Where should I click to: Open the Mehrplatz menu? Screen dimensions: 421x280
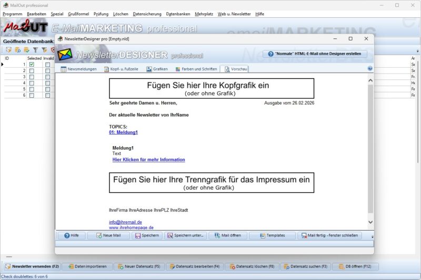pos(204,14)
